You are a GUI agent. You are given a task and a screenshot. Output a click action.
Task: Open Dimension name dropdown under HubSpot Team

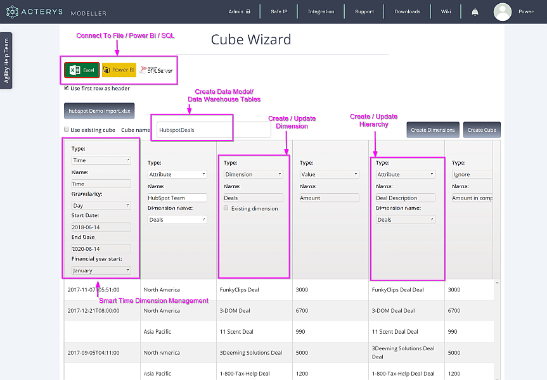coord(177,219)
